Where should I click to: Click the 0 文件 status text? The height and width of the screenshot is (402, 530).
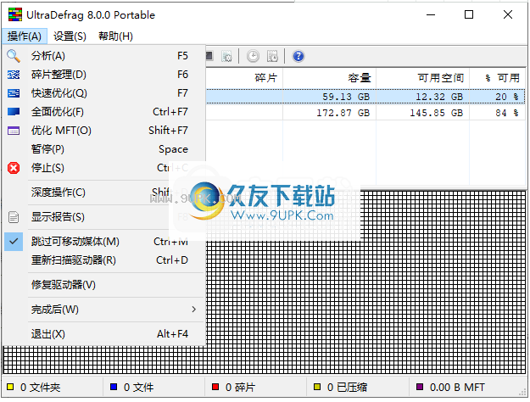tap(138, 387)
